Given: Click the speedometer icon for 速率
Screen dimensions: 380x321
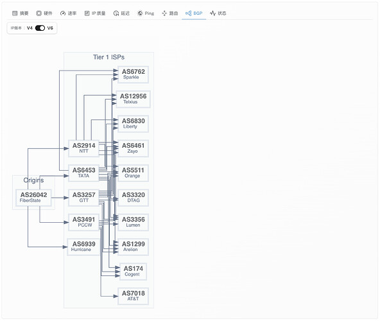Looking at the screenshot, I should (63, 13).
